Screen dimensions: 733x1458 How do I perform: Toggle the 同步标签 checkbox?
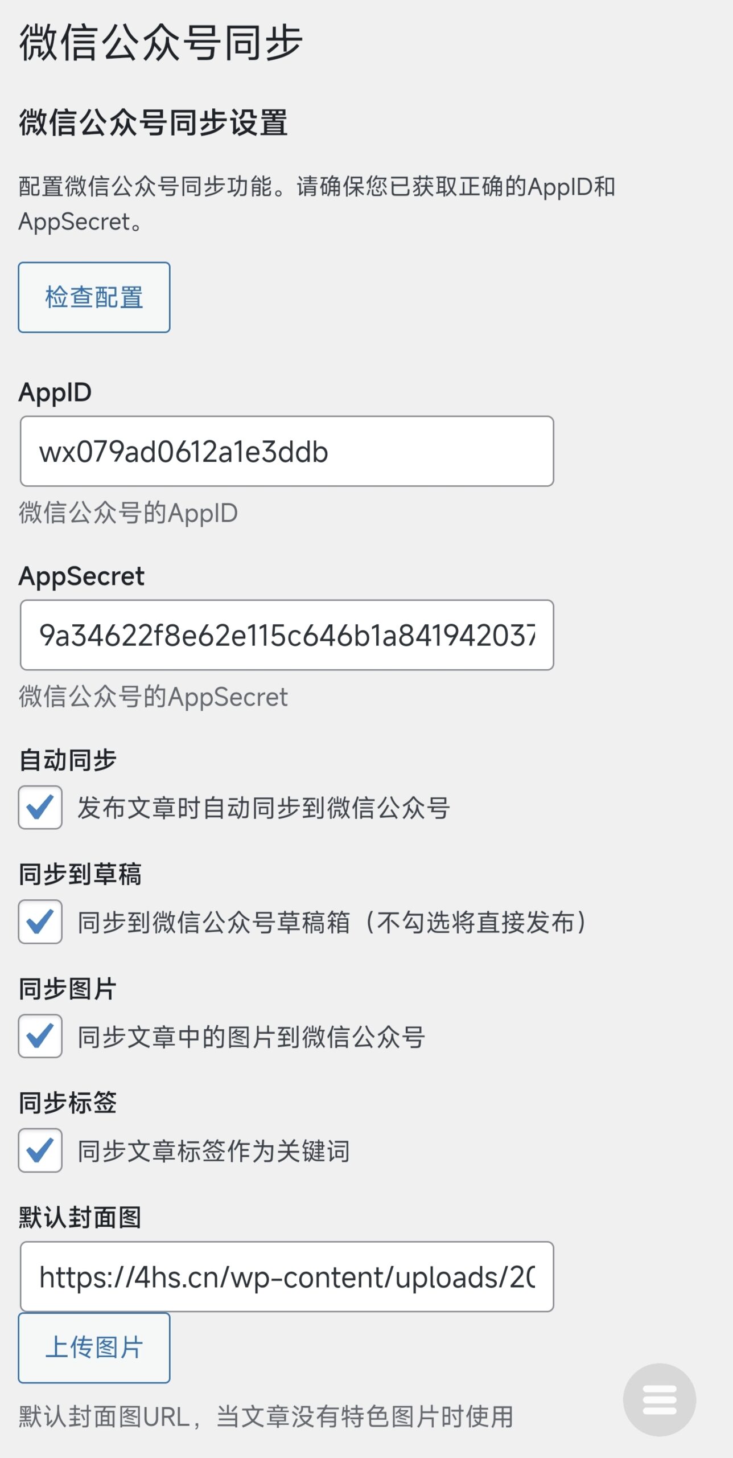pos(40,1150)
